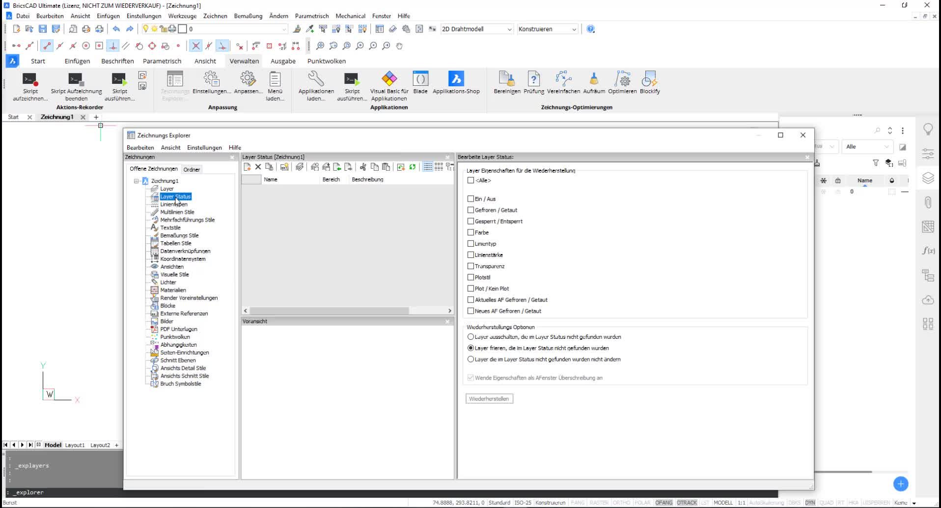
Task: Select Blöcke in explorer tree
Action: coord(167,305)
